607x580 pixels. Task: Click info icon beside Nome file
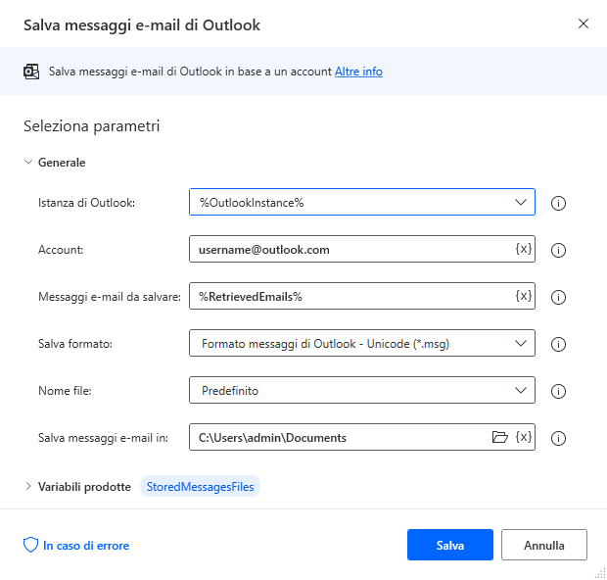[558, 391]
